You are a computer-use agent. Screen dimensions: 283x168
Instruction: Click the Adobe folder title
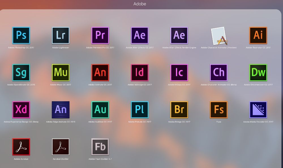140,4
